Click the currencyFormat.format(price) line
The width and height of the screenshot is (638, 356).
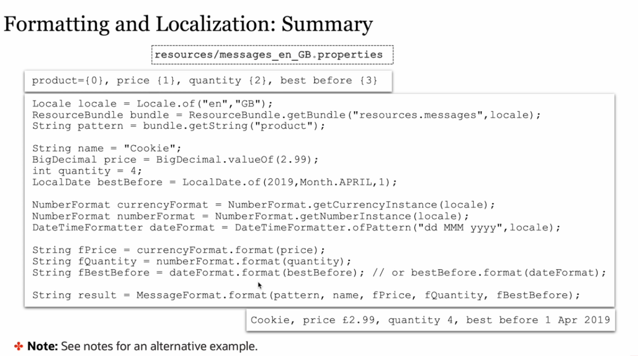(x=178, y=250)
